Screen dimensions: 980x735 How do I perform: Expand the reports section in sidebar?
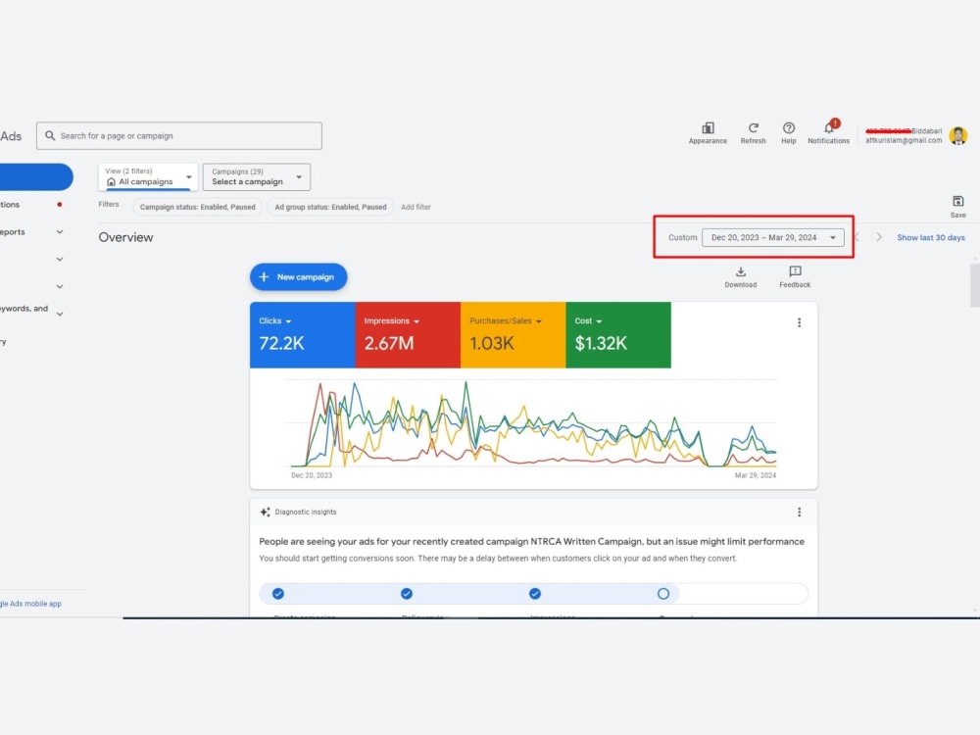60,232
